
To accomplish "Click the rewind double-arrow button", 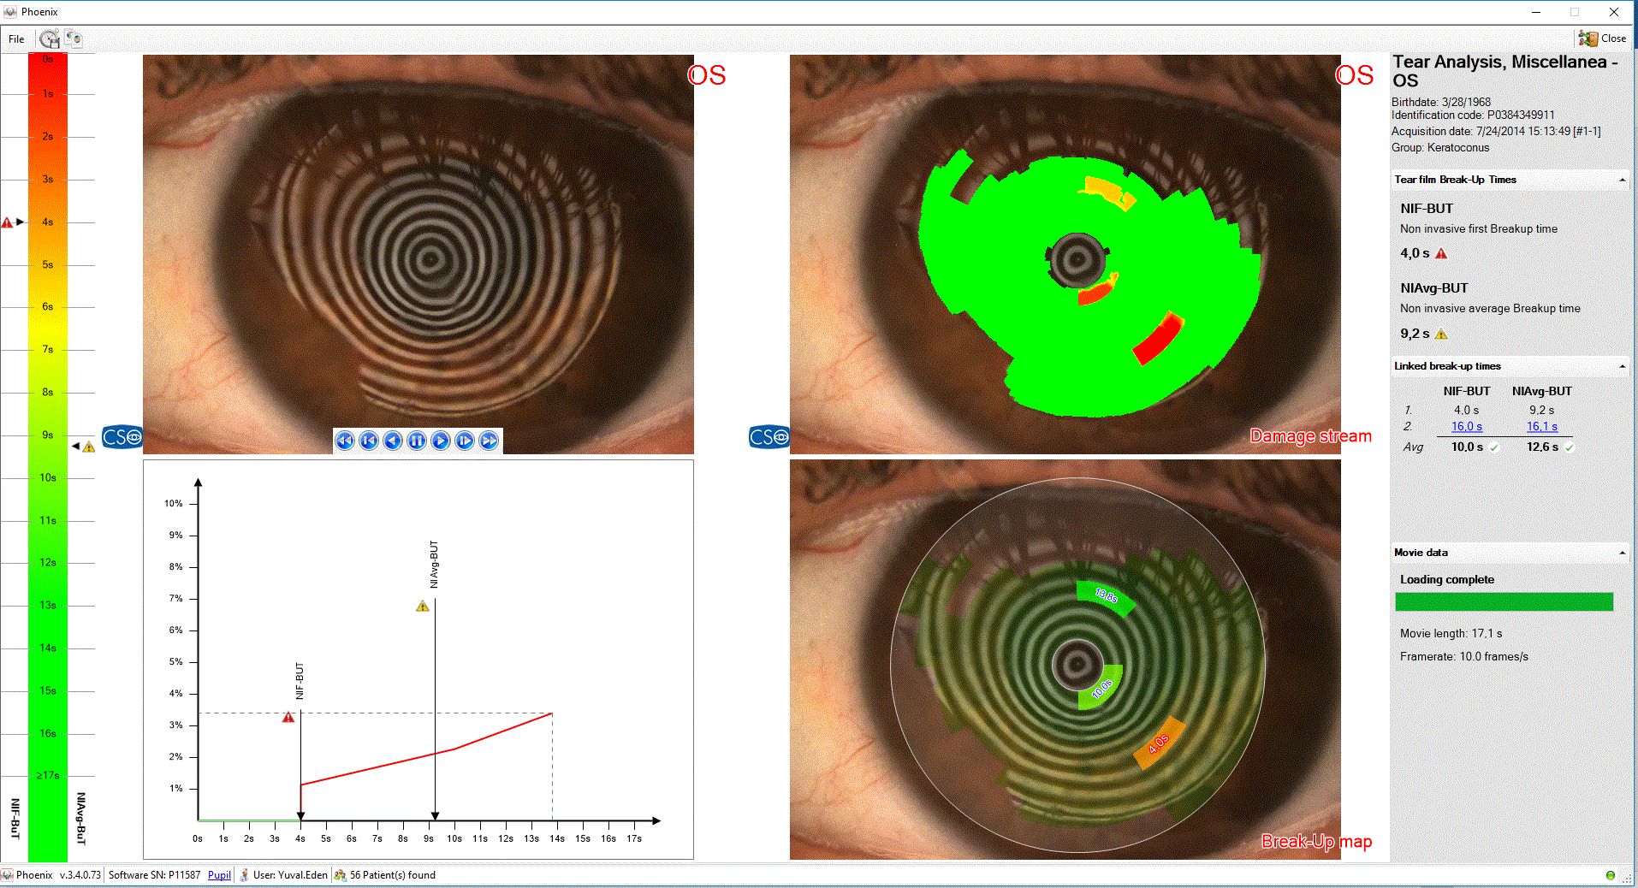I will [x=345, y=441].
